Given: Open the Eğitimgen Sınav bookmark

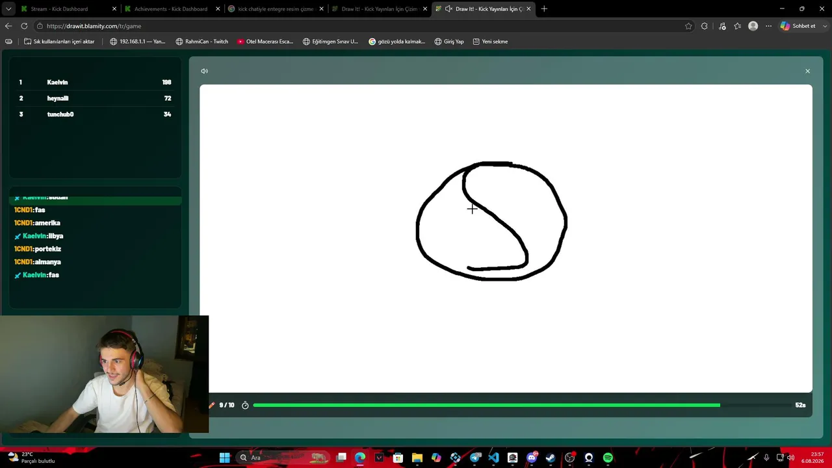Looking at the screenshot, I should click(x=330, y=42).
